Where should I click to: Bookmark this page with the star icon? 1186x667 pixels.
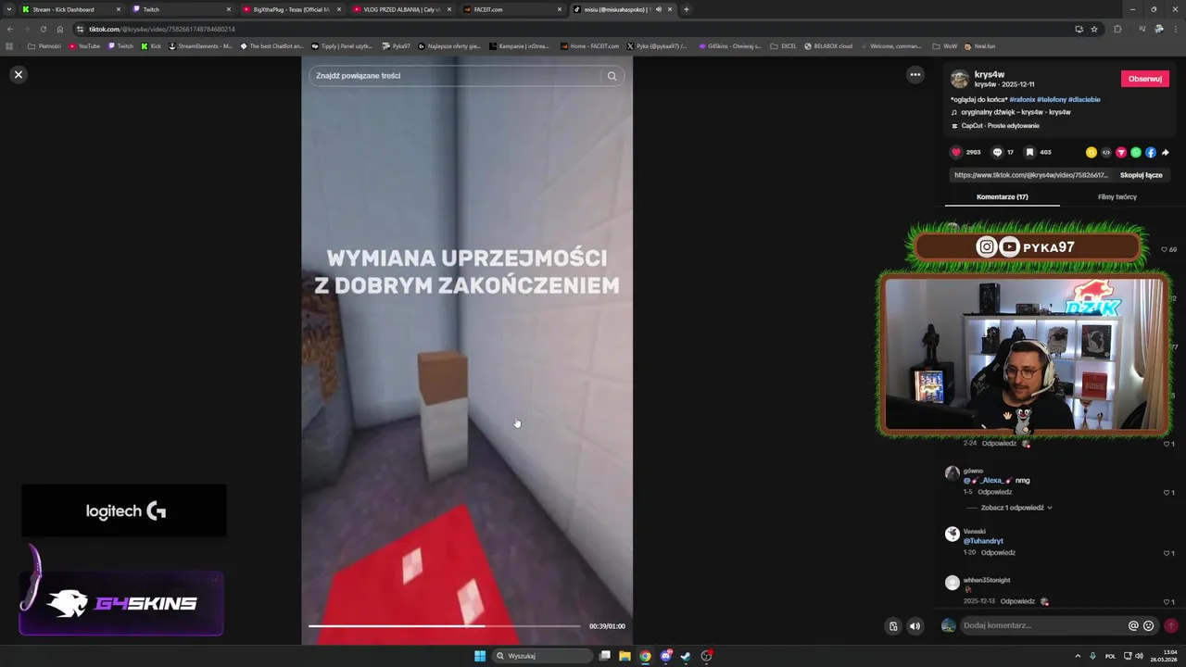coord(1094,29)
